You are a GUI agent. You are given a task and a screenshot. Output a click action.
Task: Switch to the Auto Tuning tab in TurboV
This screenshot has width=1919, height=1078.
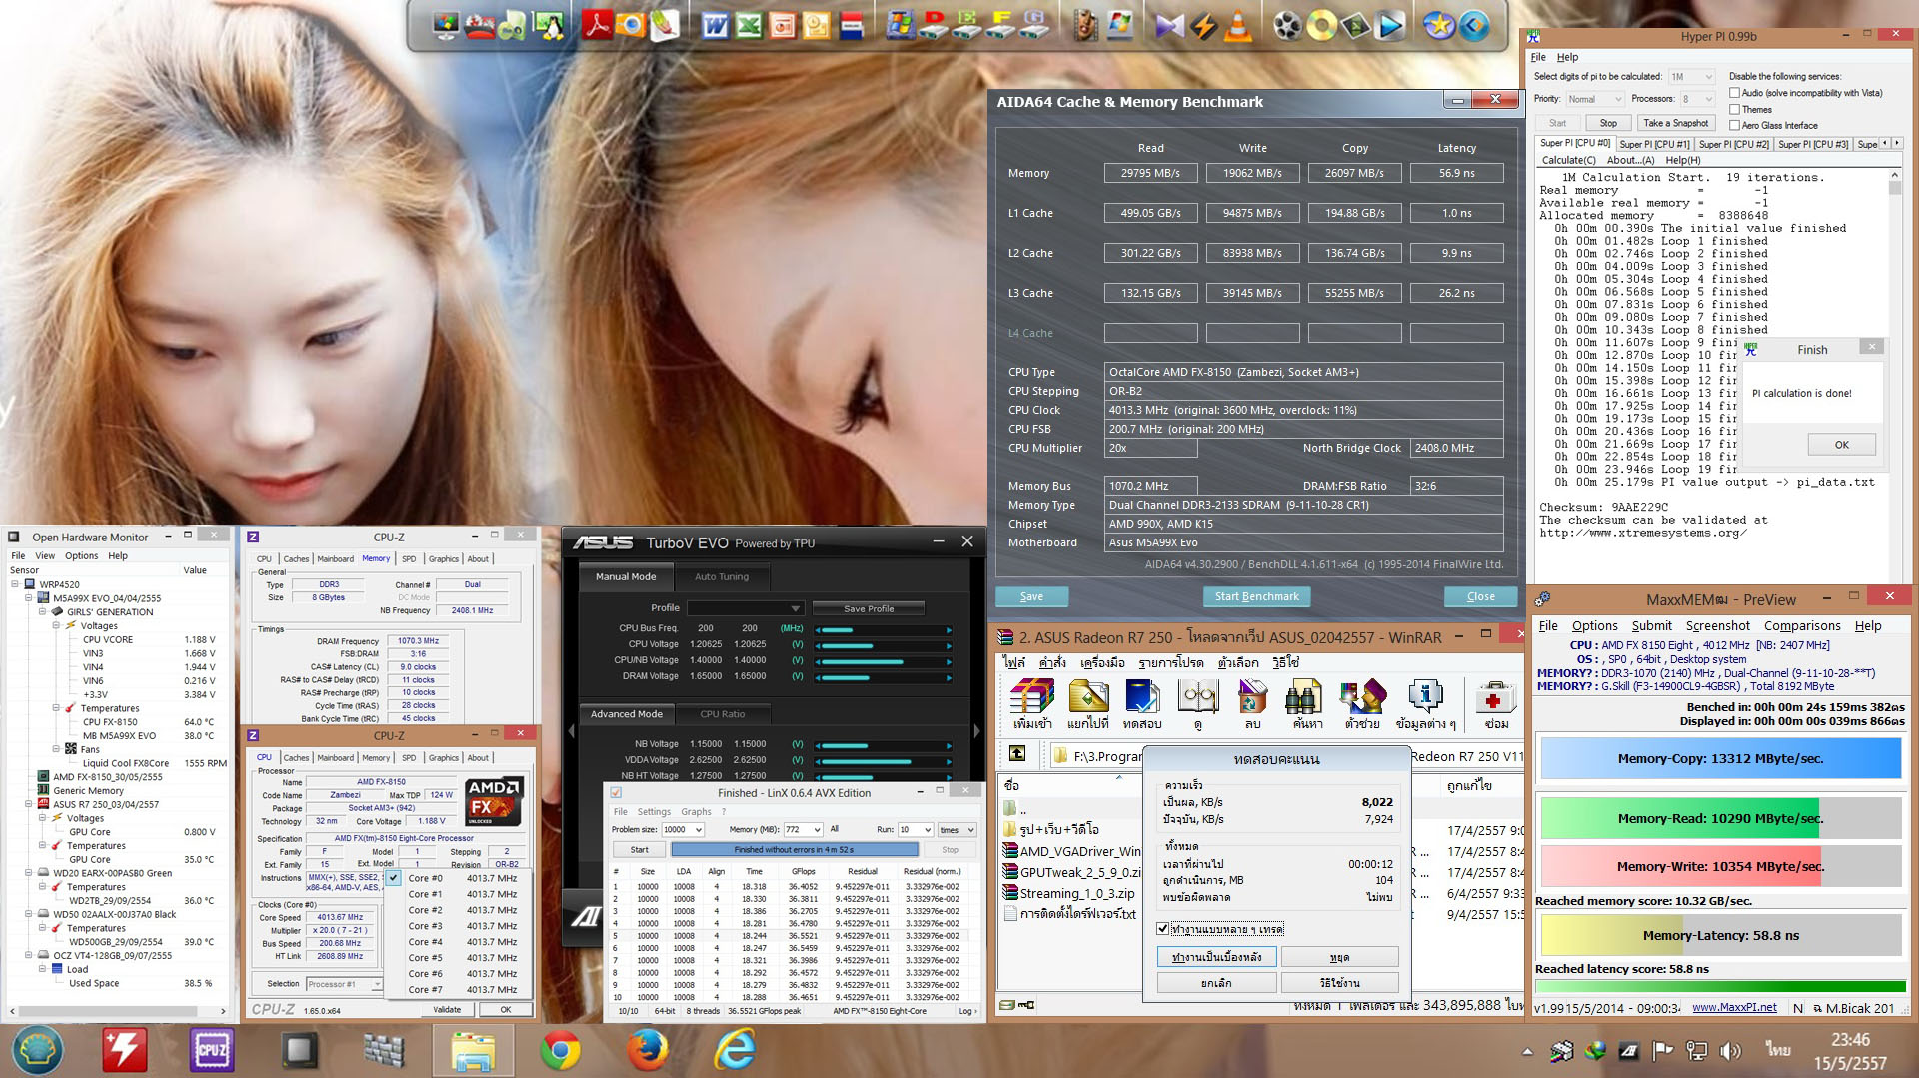click(x=721, y=577)
